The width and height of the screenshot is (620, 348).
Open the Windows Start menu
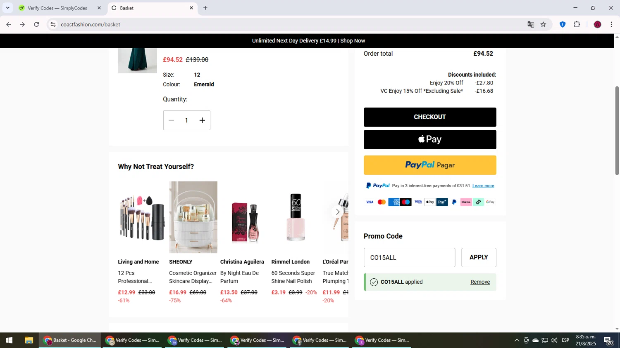click(x=9, y=340)
